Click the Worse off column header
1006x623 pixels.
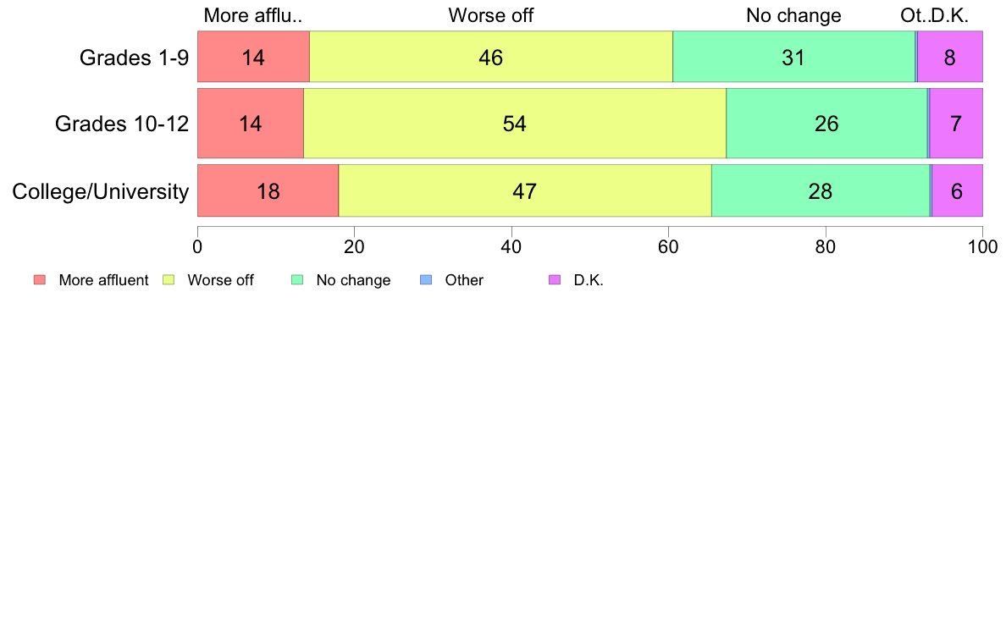491,15
